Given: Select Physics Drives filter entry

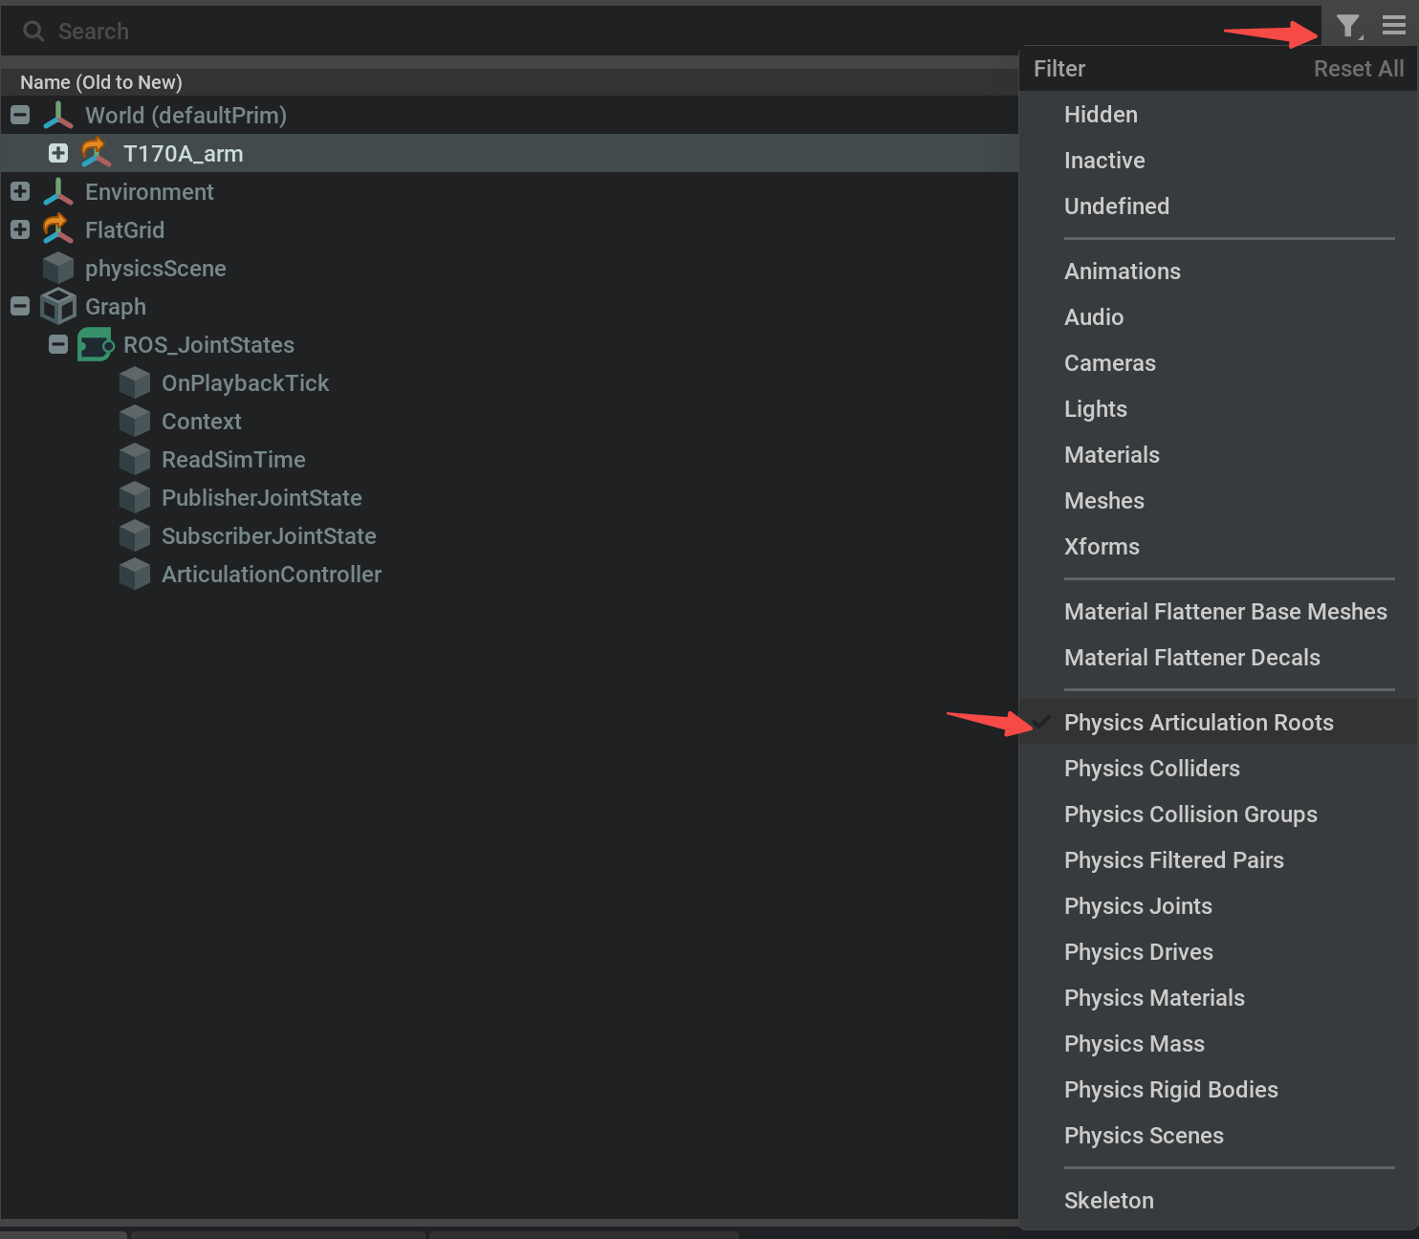Looking at the screenshot, I should [x=1217, y=952].
